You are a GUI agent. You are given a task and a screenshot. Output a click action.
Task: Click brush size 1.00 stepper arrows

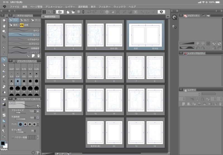pyautogui.click(x=35, y=111)
